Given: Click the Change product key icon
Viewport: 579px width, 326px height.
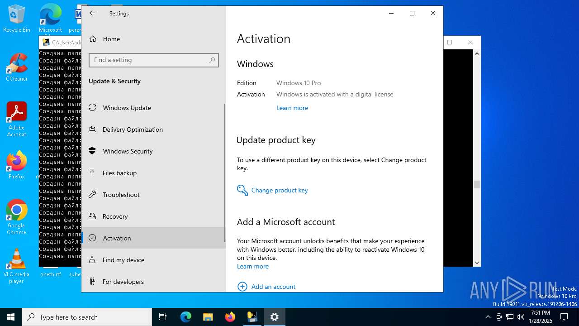Looking at the screenshot, I should pyautogui.click(x=242, y=190).
